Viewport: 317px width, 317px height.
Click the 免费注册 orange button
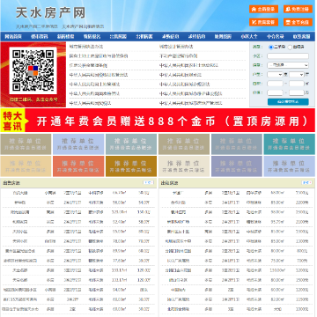298,9
